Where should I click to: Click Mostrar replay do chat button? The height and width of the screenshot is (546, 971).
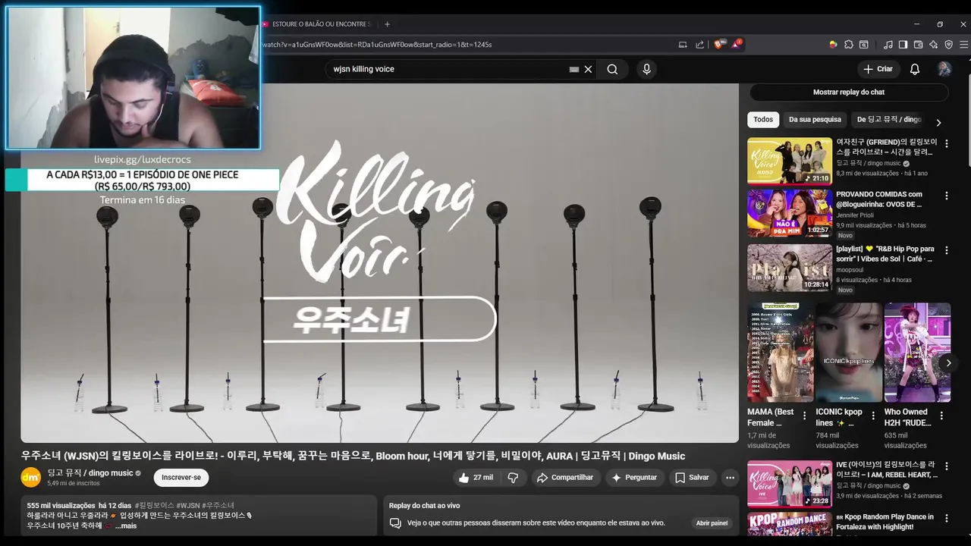849,92
